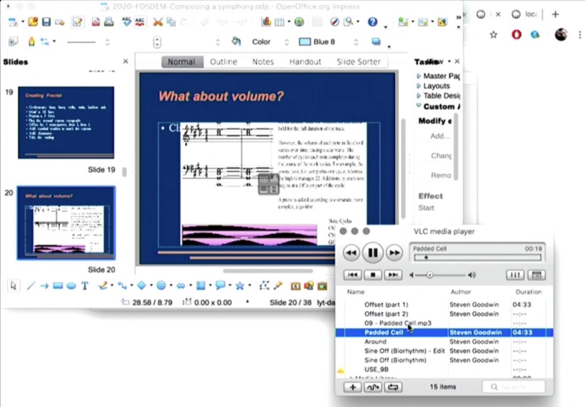The height and width of the screenshot is (407, 585).
Task: Toggle the Points edit tool
Action: (265, 286)
